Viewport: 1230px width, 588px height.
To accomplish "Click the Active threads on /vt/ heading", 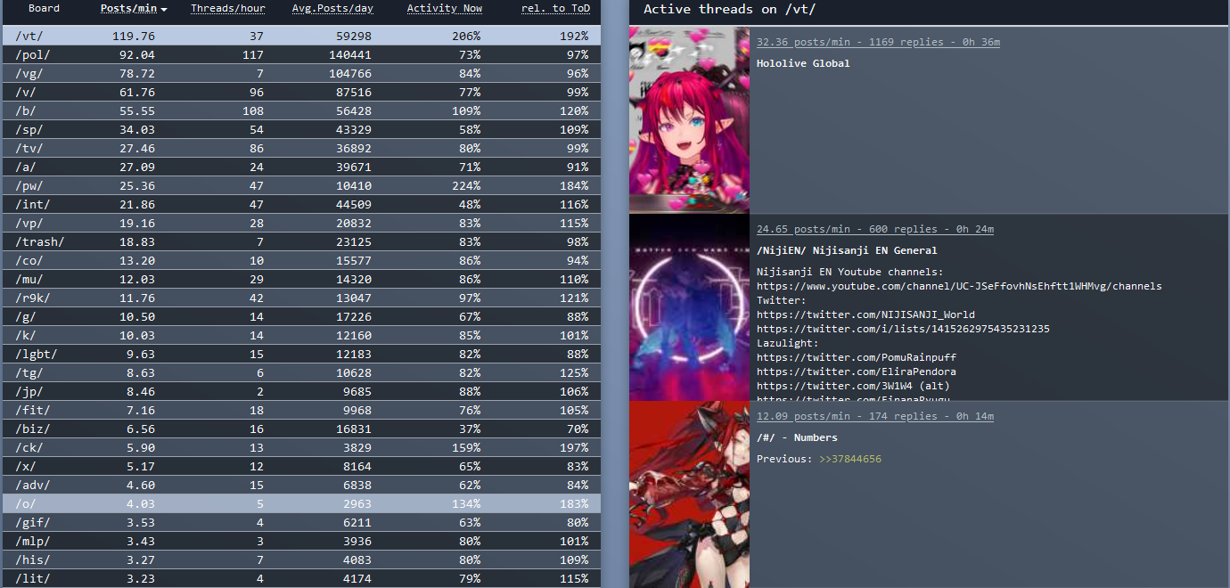I will [729, 10].
